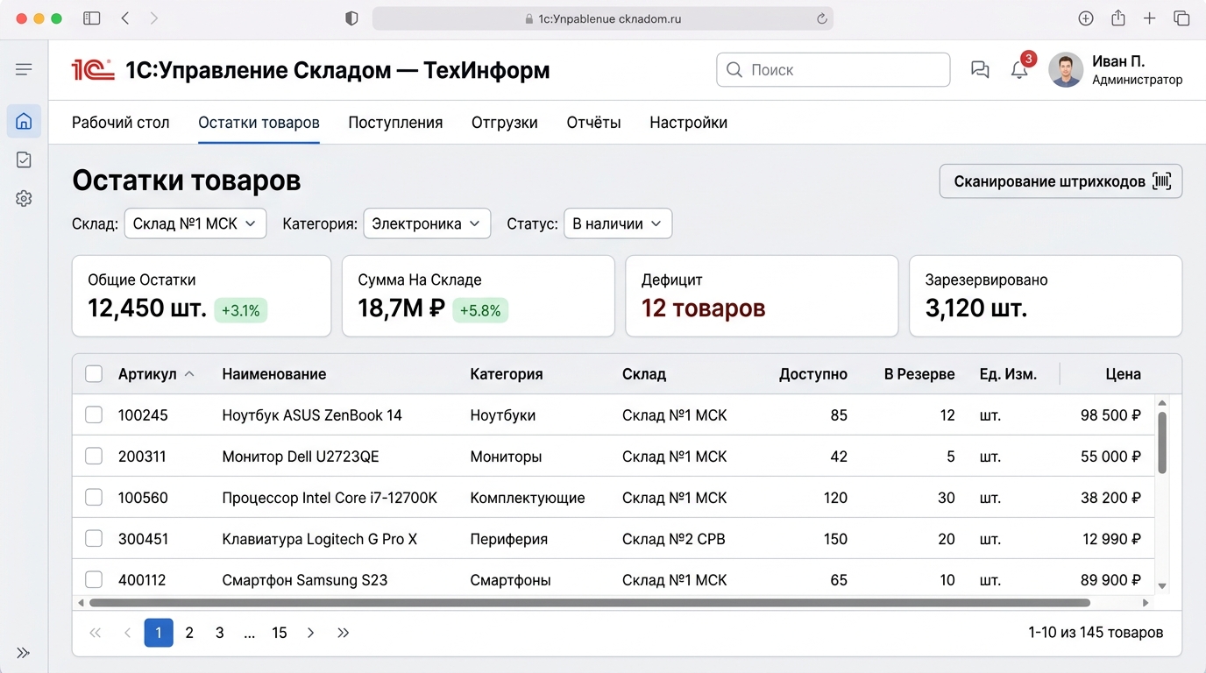Viewport: 1206px width, 673px height.
Task: Toggle the Safari sidebar button
Action: [x=91, y=18]
